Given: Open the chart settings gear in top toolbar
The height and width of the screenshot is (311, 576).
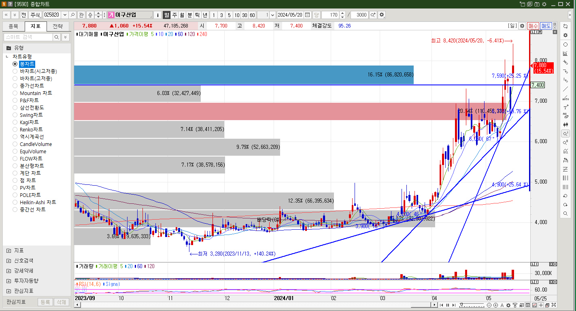Looking at the screenshot, I should point(382,15).
